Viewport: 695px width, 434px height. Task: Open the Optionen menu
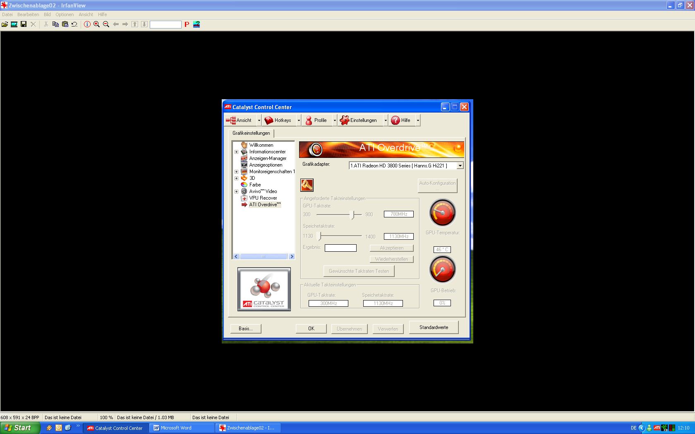65,14
